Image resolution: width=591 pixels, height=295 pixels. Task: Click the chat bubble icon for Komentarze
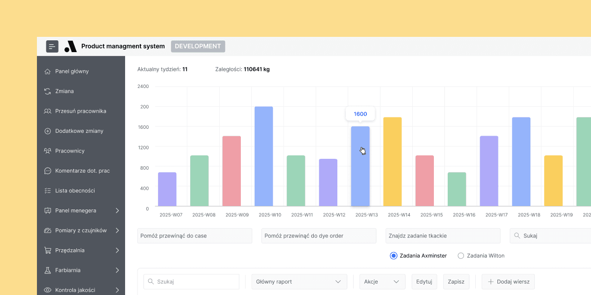(x=48, y=171)
